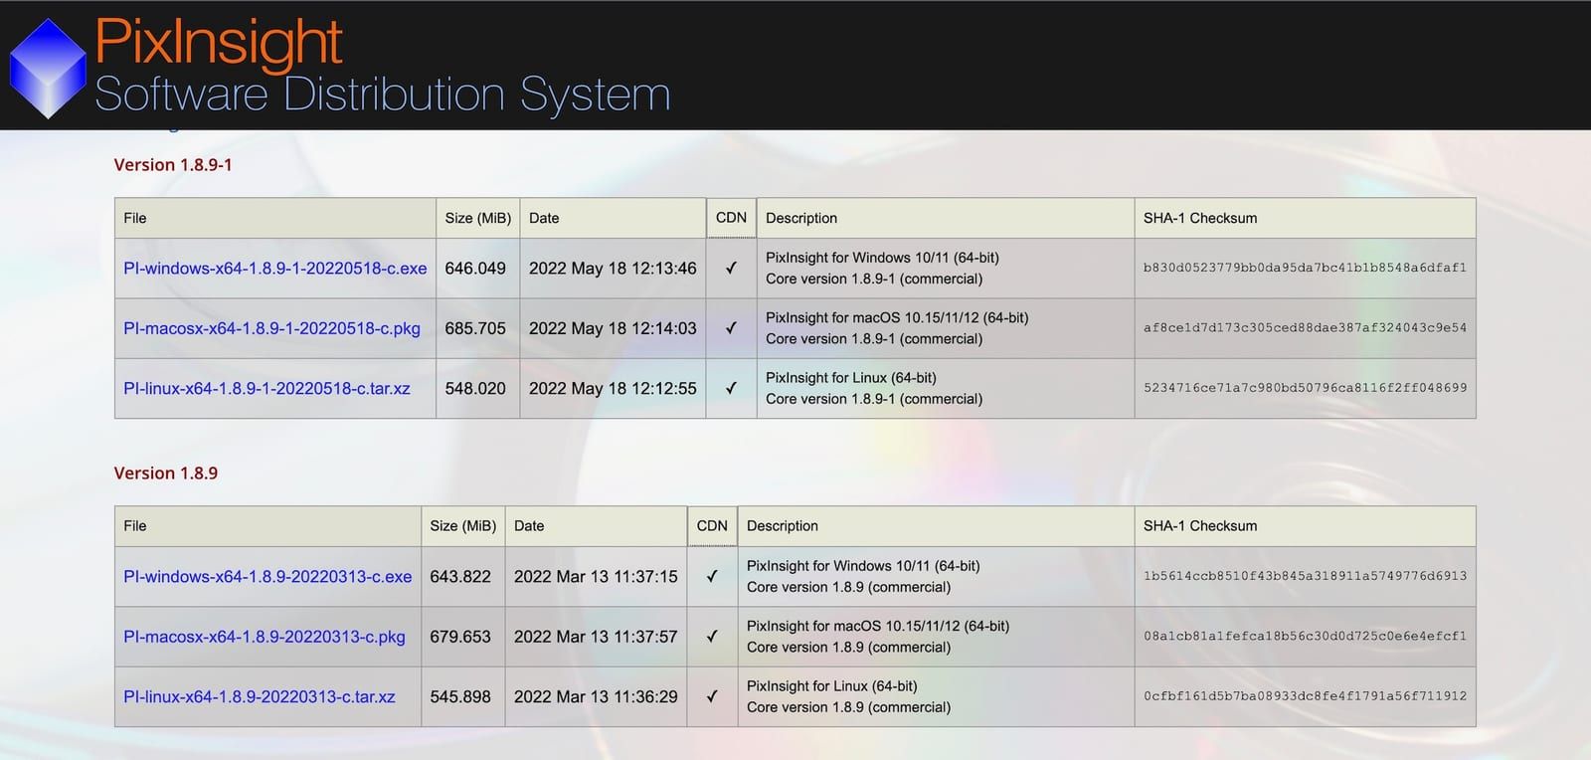Click CDN checkmark for 1.8.9-1 macOS row

coord(731,328)
